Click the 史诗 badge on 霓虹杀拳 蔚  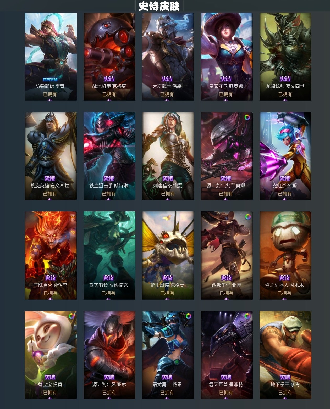coord(285,178)
